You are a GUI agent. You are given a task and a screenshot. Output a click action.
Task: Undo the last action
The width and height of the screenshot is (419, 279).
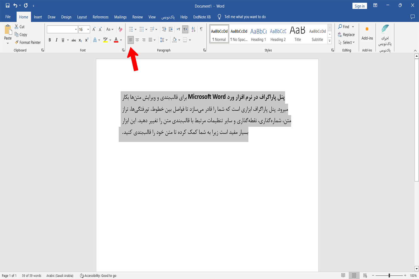click(x=15, y=6)
